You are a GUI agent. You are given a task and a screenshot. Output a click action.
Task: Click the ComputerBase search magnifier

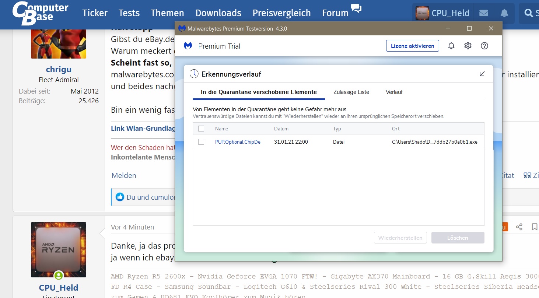529,13
